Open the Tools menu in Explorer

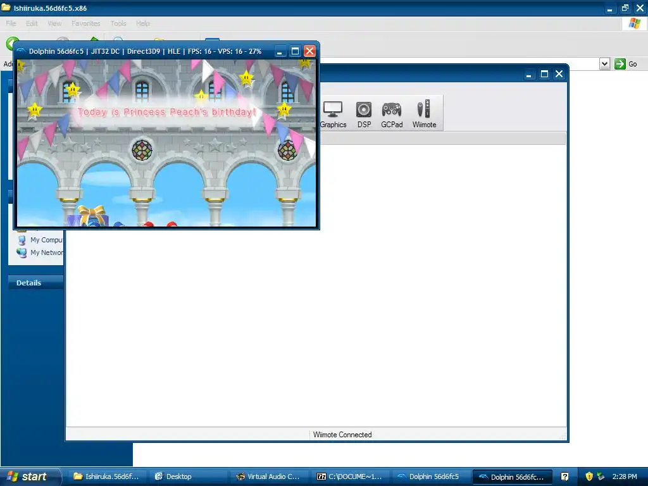point(118,23)
